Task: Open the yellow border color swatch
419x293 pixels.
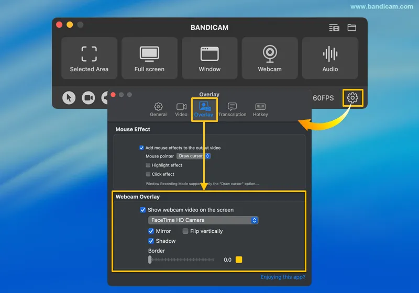Action: click(x=239, y=260)
